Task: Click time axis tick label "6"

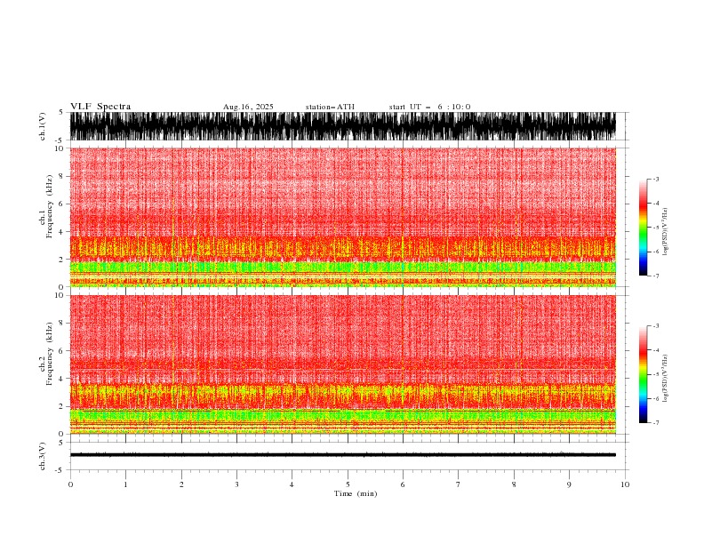Action: (403, 484)
